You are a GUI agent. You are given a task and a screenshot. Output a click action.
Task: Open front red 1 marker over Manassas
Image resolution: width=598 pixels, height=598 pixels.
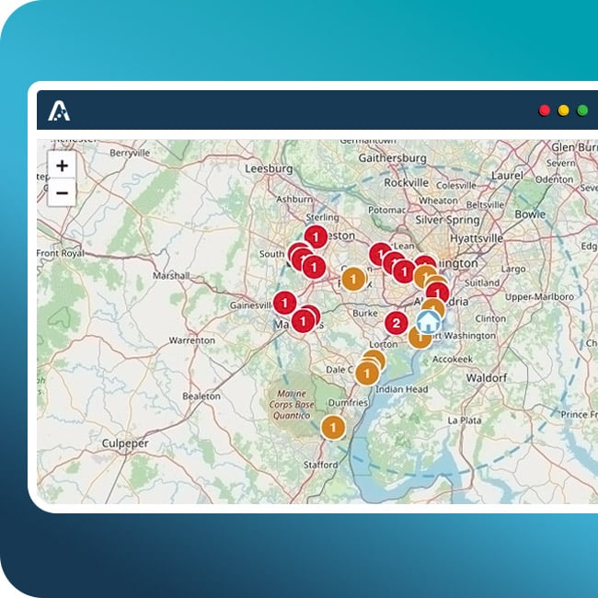[304, 321]
